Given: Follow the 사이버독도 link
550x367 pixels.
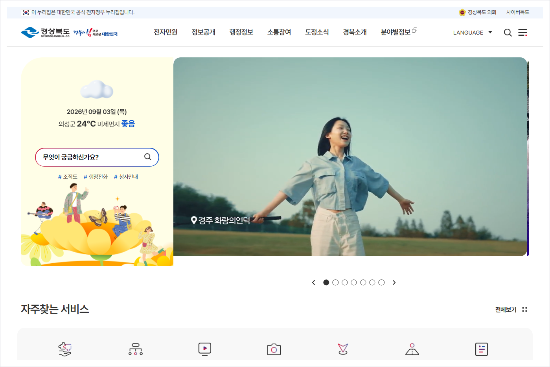Looking at the screenshot, I should pos(518,13).
